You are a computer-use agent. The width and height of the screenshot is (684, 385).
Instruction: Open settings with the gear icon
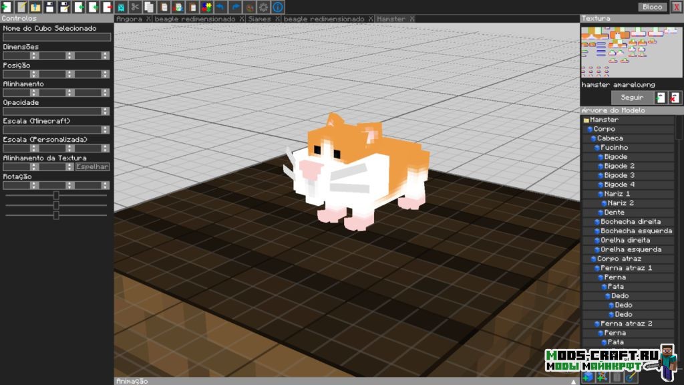tap(264, 7)
